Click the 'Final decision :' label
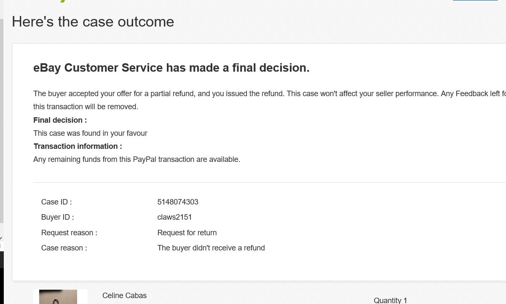 [x=60, y=120]
